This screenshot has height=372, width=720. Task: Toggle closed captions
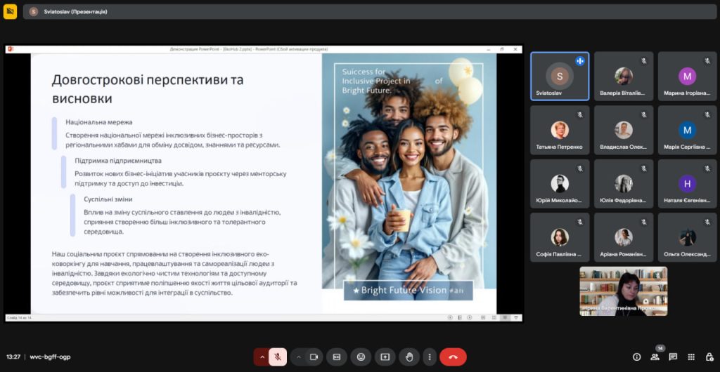point(337,357)
